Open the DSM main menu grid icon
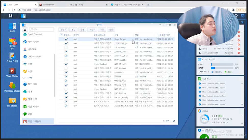The height and width of the screenshot is (140, 248). tap(10, 16)
